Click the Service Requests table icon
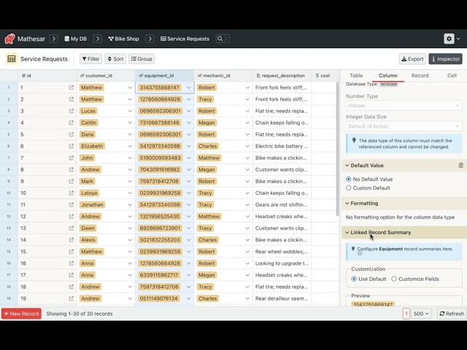Image resolution: width=467 pixels, height=350 pixels. pyautogui.click(x=12, y=59)
